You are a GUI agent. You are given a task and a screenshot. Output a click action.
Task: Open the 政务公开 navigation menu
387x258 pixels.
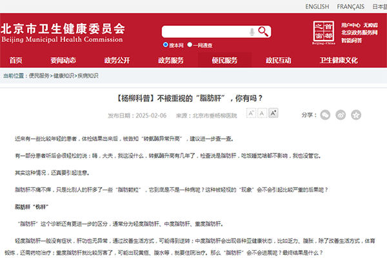click(117, 60)
